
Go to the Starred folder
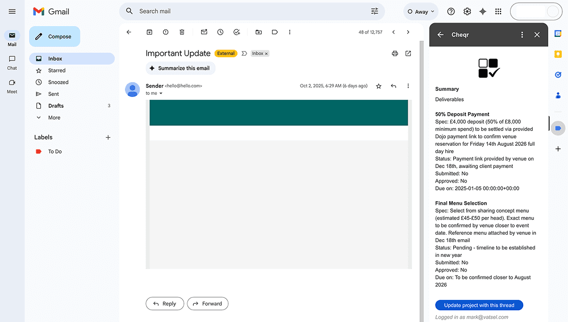click(57, 70)
